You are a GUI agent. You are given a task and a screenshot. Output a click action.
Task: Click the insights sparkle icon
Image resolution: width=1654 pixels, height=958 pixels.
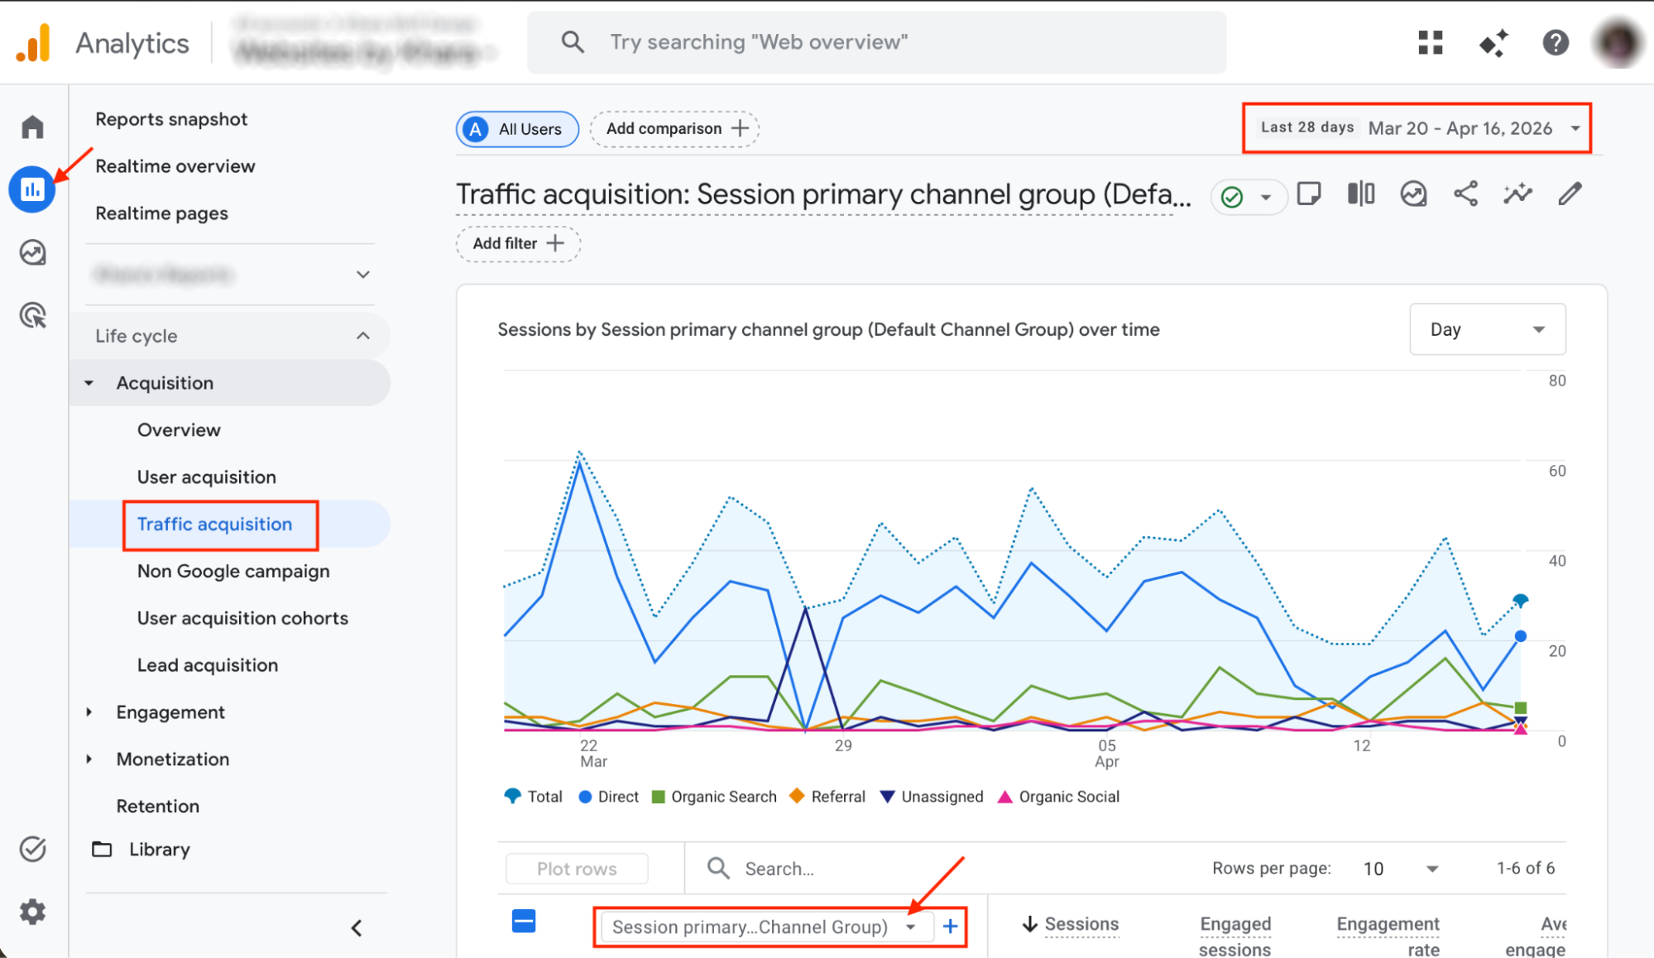1517,194
